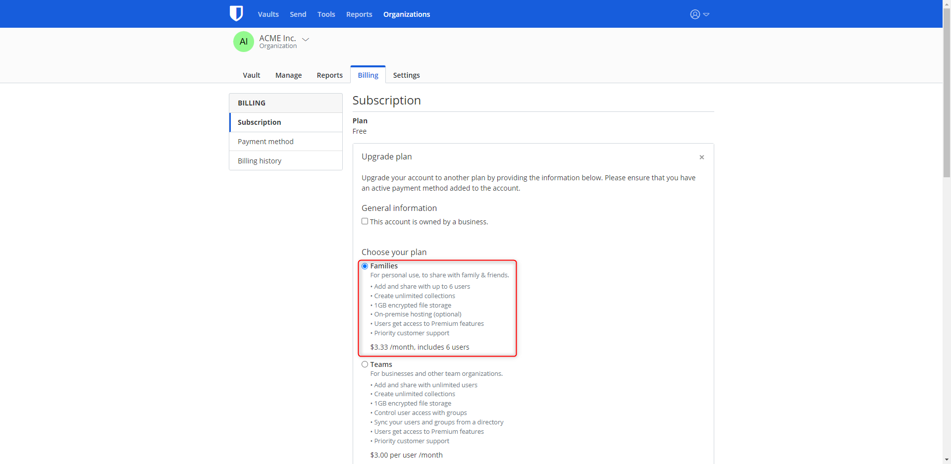
Task: Click the 'Choose your plan' heading
Action: [x=394, y=252]
